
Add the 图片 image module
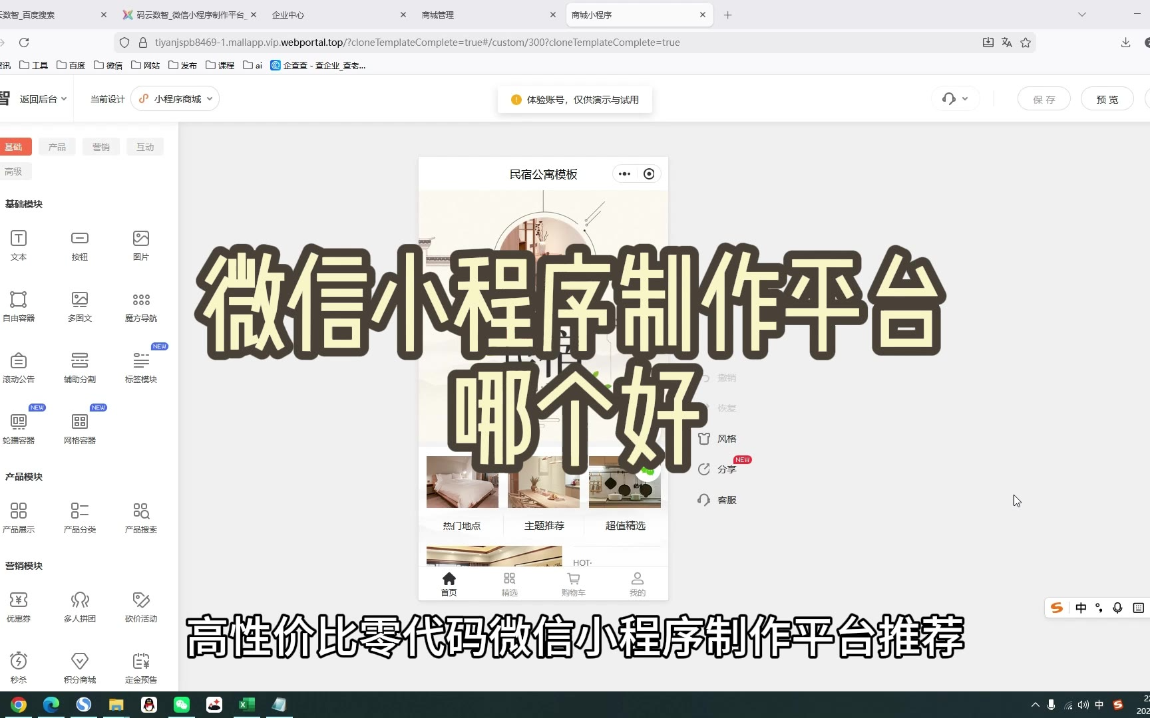point(140,239)
